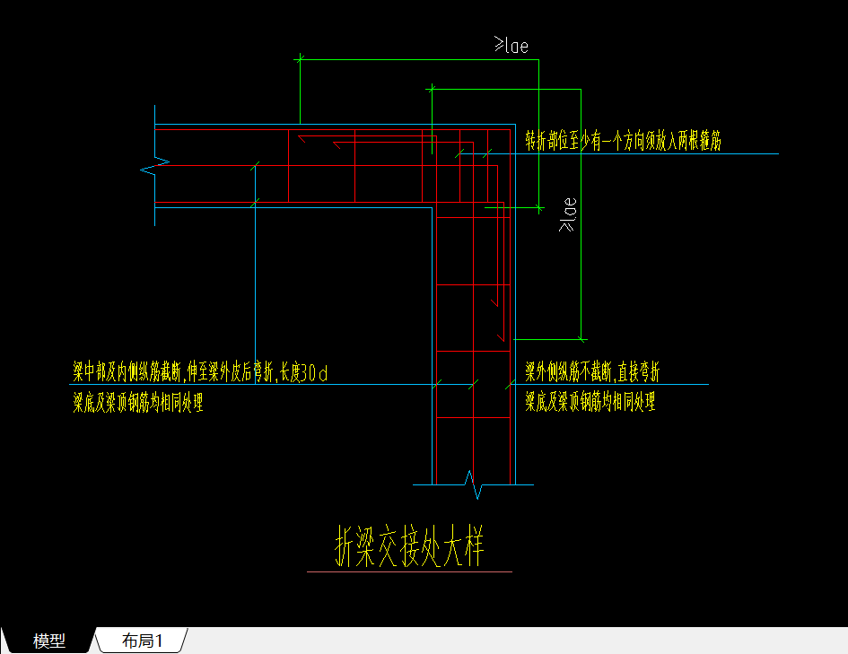Select the underline beneath the drawing title
This screenshot has width=848, height=654.
click(409, 571)
